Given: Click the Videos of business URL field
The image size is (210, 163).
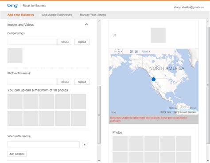Looking at the screenshot, I should [x=43, y=144].
